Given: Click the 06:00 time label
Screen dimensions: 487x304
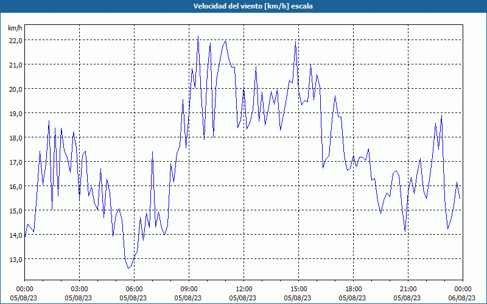Looking at the screenshot, I should click(x=134, y=289).
